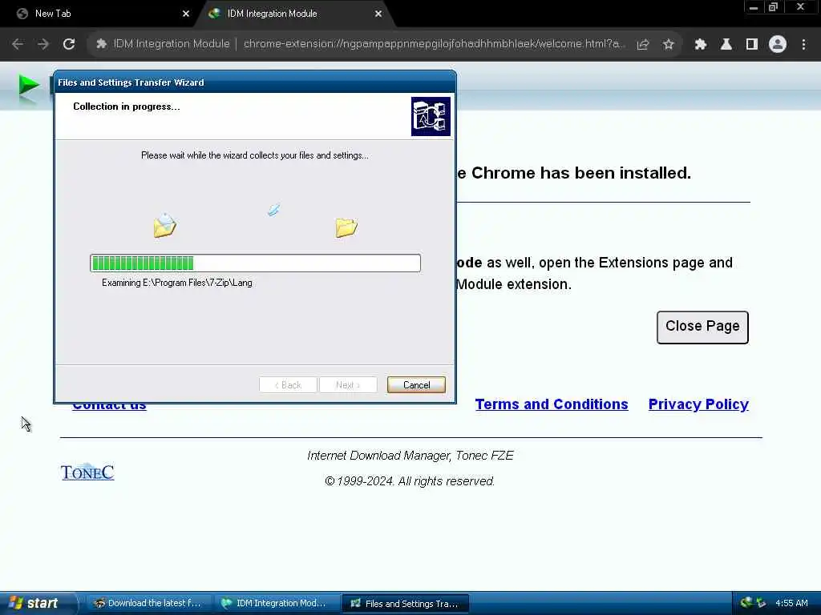Minimize the Chrome window
The height and width of the screenshot is (615, 821).
pyautogui.click(x=754, y=7)
